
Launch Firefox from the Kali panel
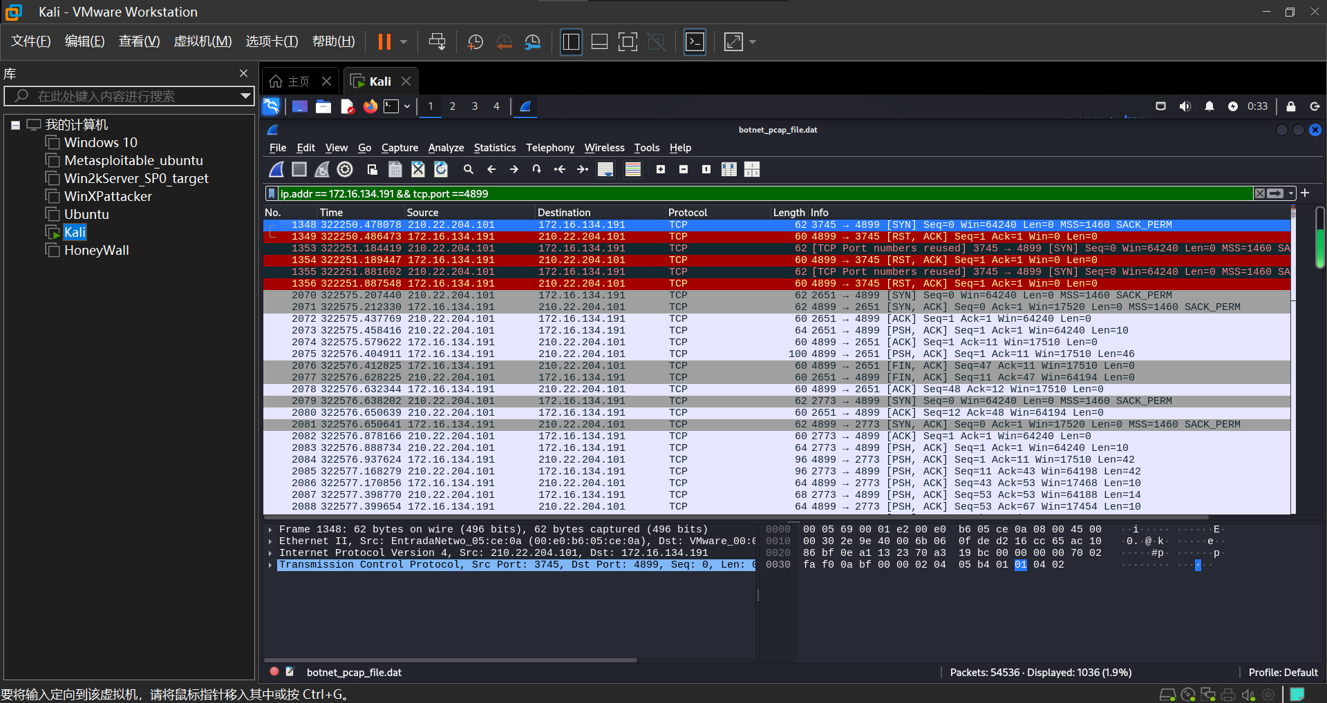click(370, 106)
